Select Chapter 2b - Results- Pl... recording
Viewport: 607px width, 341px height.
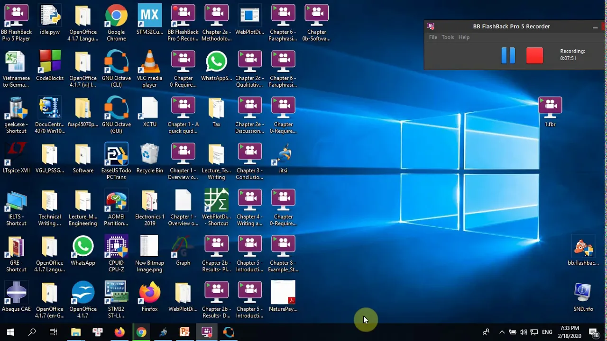[x=216, y=254]
